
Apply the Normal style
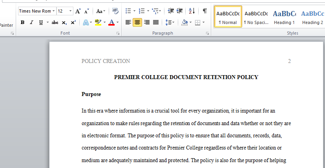(x=228, y=17)
